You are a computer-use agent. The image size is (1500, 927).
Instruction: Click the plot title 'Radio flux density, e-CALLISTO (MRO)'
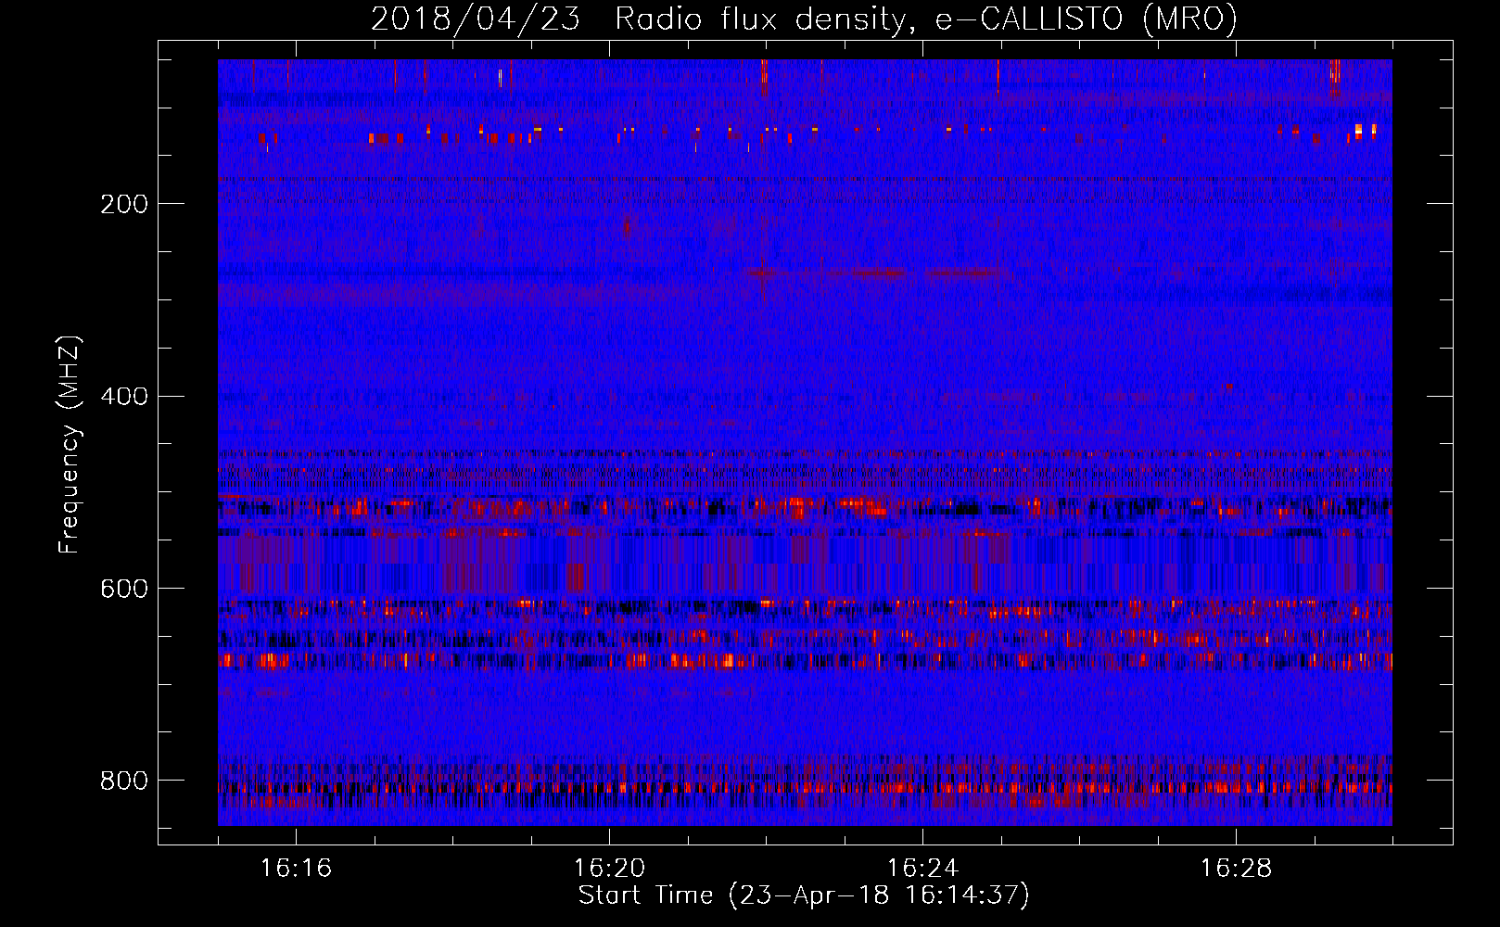click(x=926, y=19)
